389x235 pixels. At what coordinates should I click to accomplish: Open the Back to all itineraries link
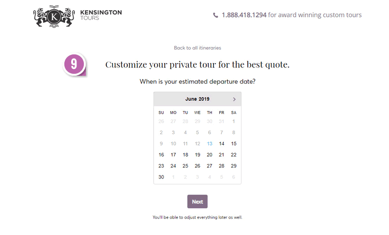point(197,48)
